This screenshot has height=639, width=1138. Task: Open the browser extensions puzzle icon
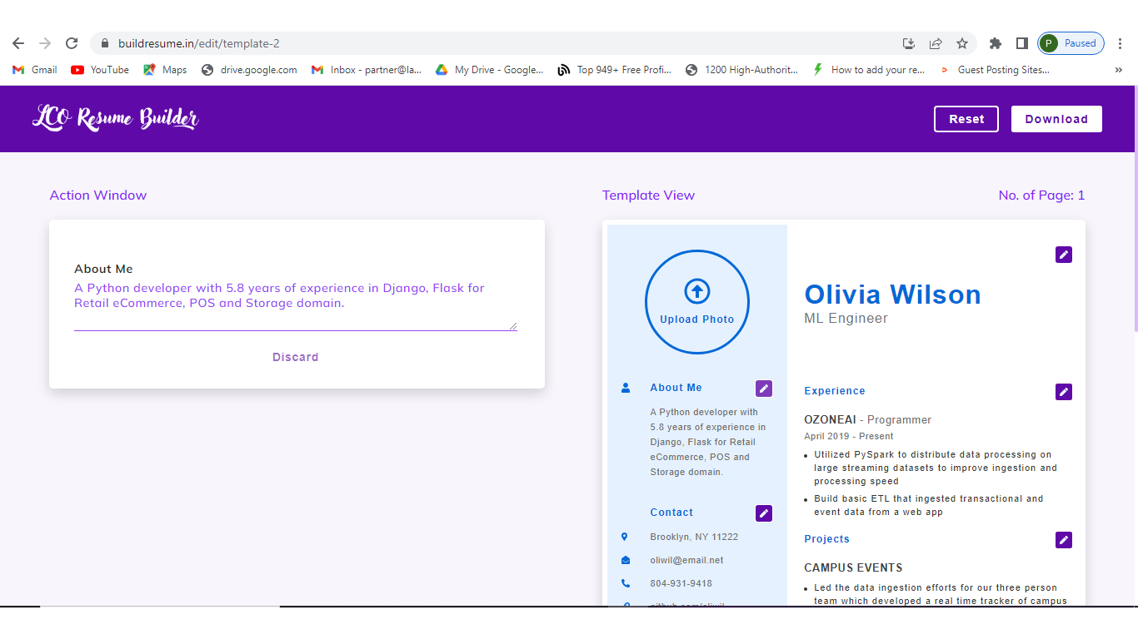[x=995, y=43]
